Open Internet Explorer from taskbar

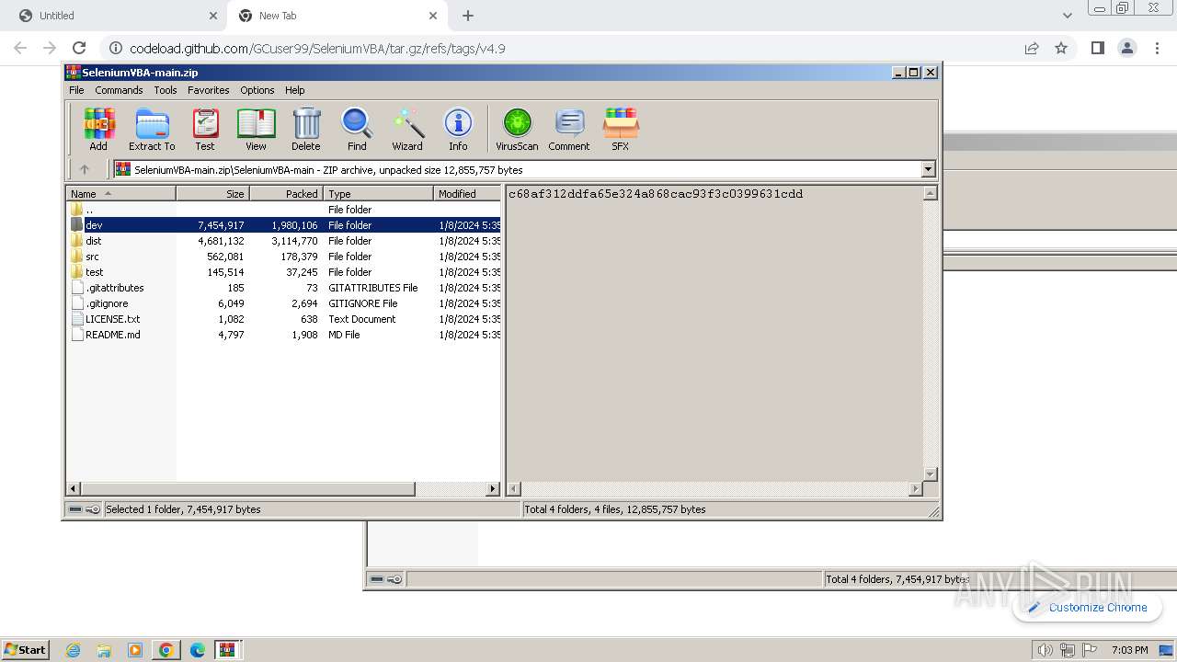point(73,650)
